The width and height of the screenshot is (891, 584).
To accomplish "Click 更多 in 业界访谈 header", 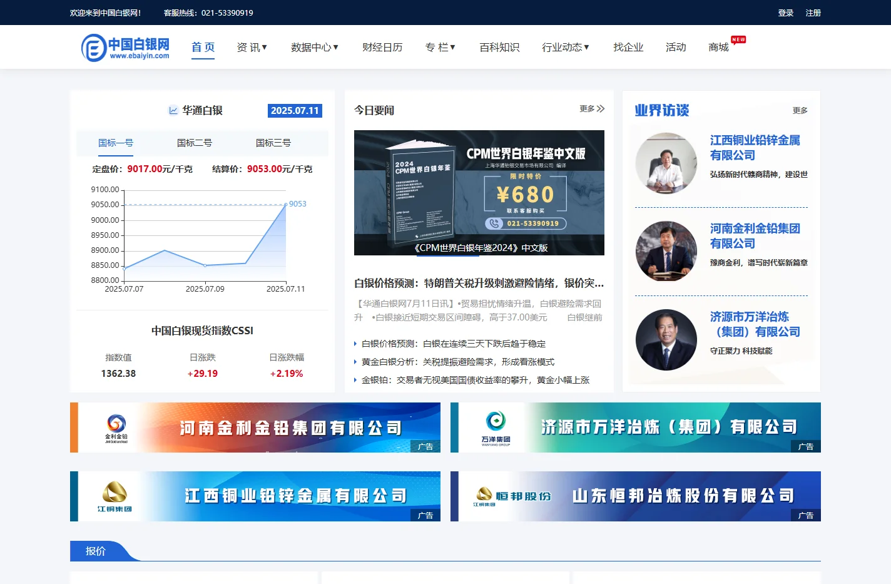I will click(800, 110).
